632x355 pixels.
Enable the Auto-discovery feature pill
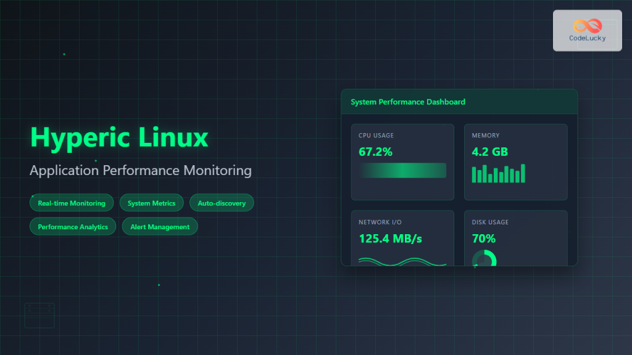pos(222,202)
